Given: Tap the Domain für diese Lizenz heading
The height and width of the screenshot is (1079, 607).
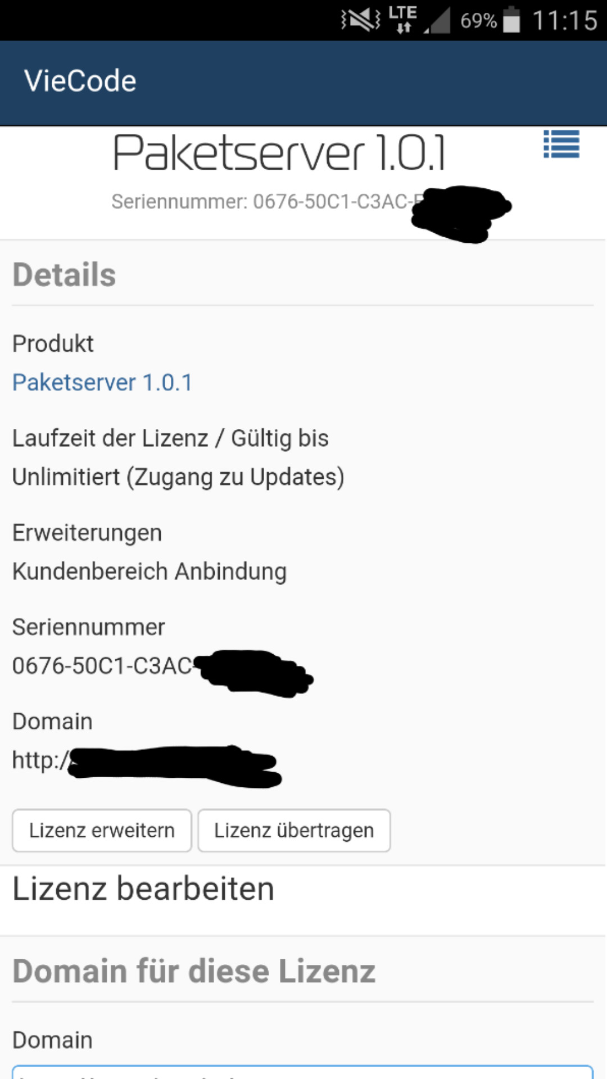Looking at the screenshot, I should 194,971.
